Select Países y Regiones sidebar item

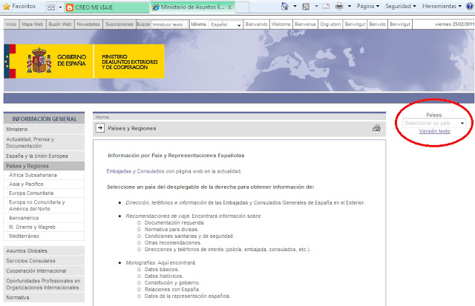44,166
